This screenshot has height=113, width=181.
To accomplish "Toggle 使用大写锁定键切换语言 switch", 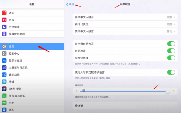I will [x=171, y=72].
